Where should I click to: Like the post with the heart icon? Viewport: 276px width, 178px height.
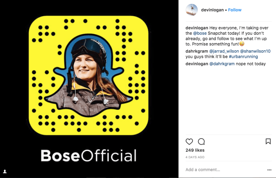point(189,141)
